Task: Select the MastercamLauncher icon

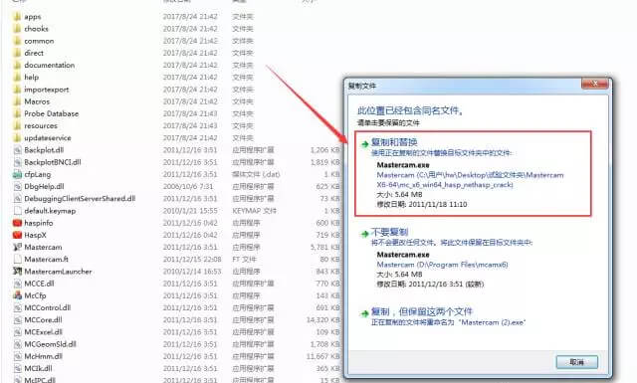Action: [17, 271]
